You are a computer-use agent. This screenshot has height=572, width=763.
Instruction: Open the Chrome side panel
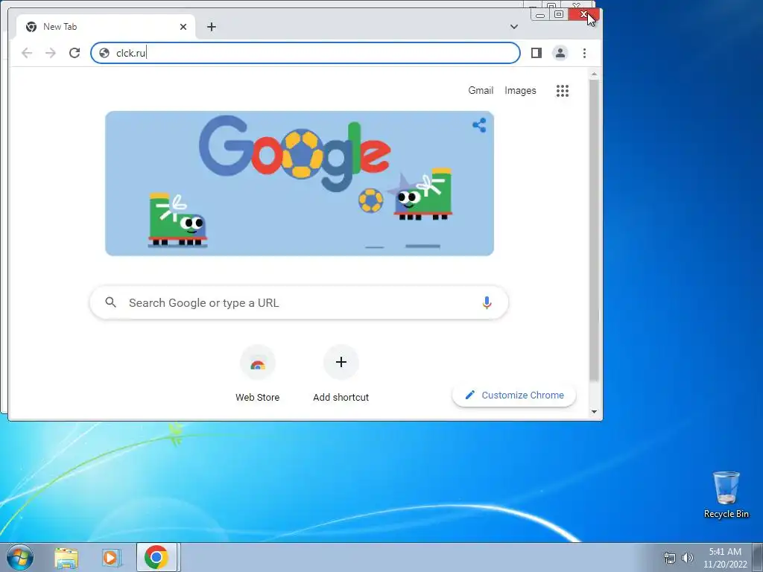pos(536,53)
